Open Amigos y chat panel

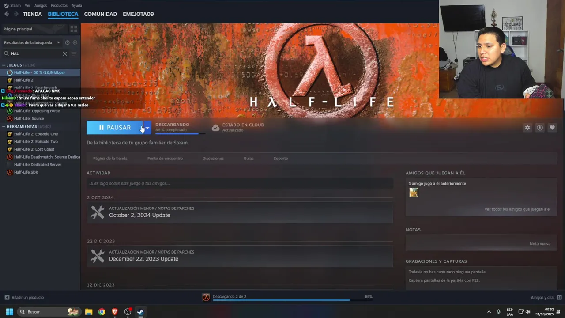coord(546,297)
